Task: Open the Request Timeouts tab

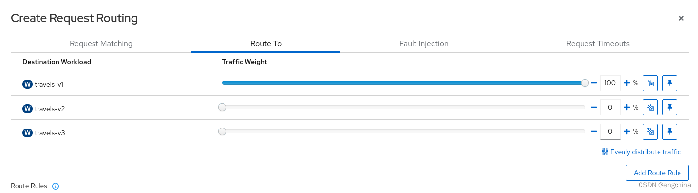Action: tap(598, 43)
